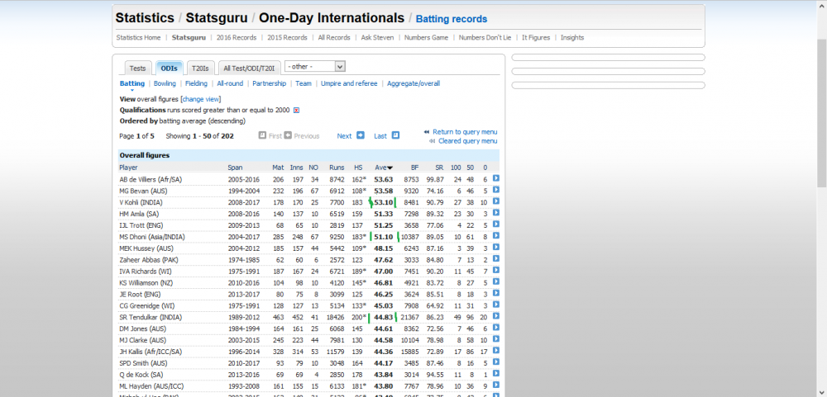
Task: Open ML Hayden row arrow icon
Action: point(495,385)
